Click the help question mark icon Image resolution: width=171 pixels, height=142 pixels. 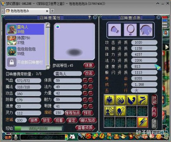(x=89, y=17)
